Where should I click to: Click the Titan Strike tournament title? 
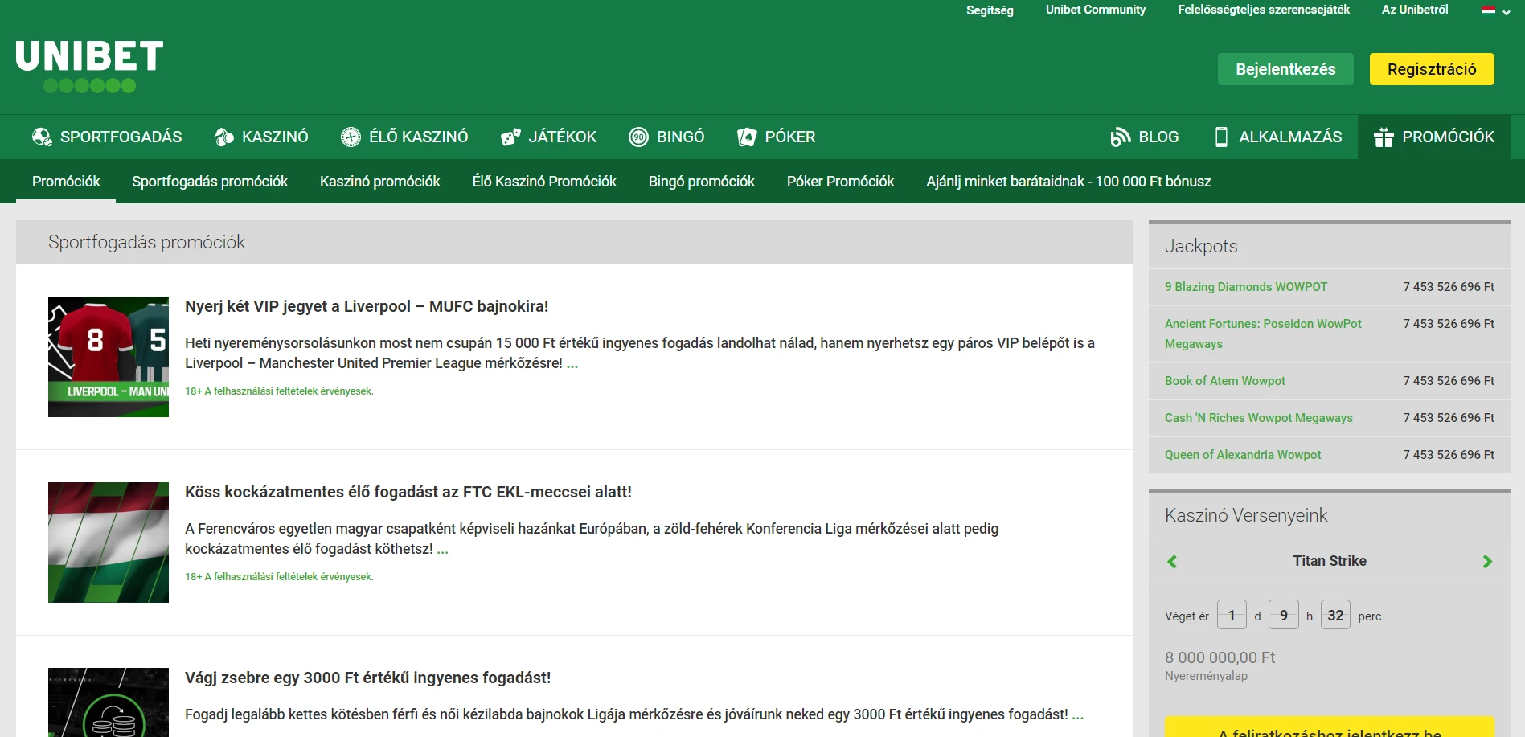pos(1330,561)
